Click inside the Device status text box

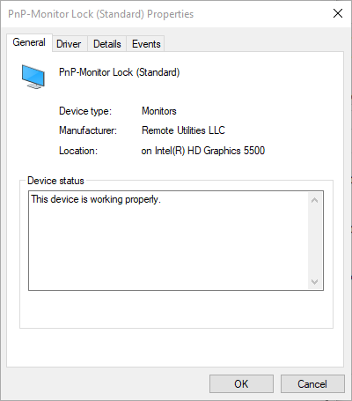169,241
